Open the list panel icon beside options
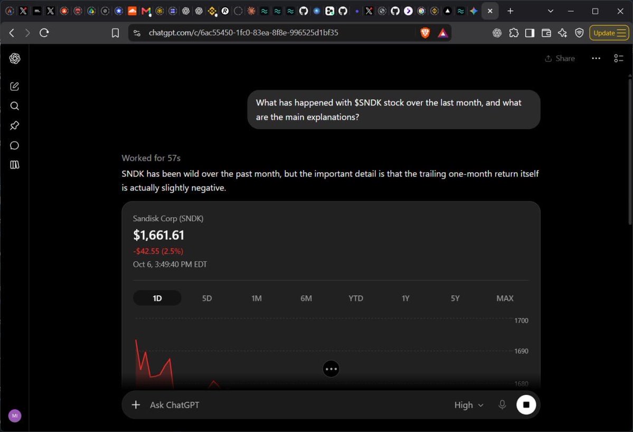The width and height of the screenshot is (633, 432). [618, 59]
